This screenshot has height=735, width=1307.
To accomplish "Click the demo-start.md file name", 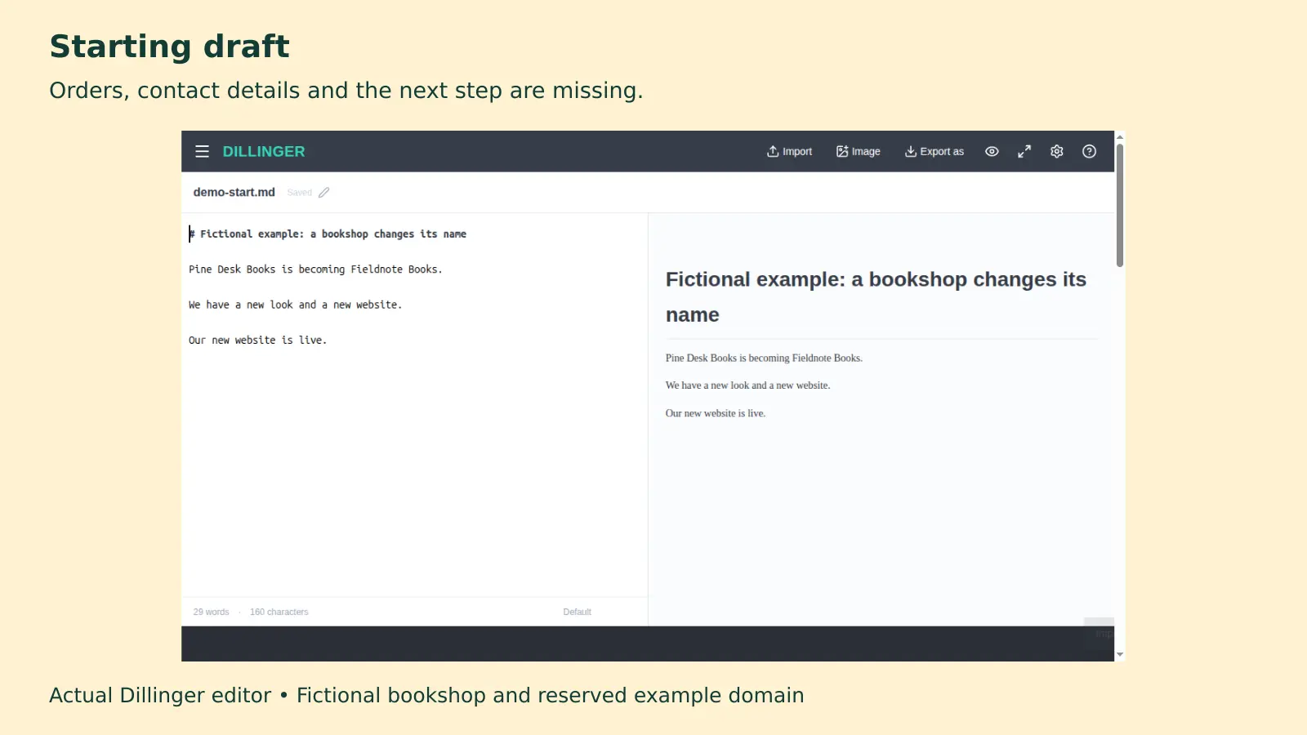I will click(x=234, y=192).
